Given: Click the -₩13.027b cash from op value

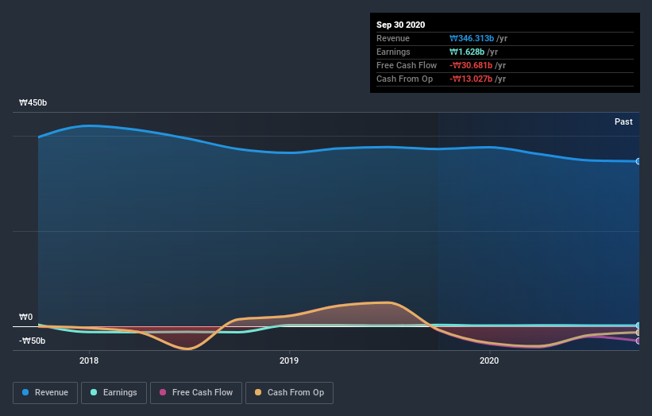Looking at the screenshot, I should (x=471, y=79).
